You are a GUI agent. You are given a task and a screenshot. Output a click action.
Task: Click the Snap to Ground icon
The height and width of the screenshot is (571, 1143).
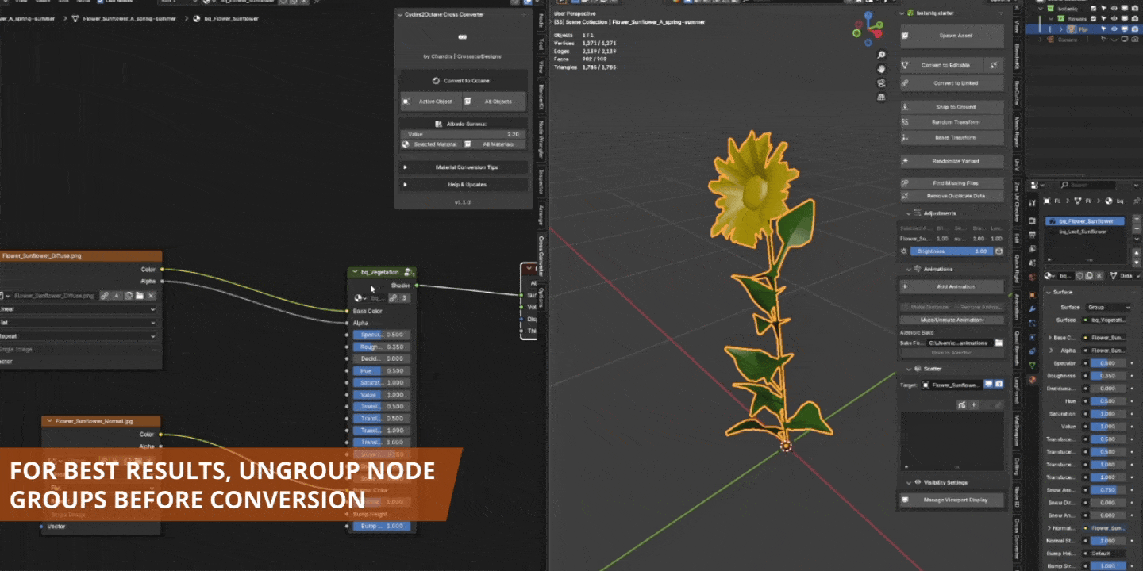(904, 106)
